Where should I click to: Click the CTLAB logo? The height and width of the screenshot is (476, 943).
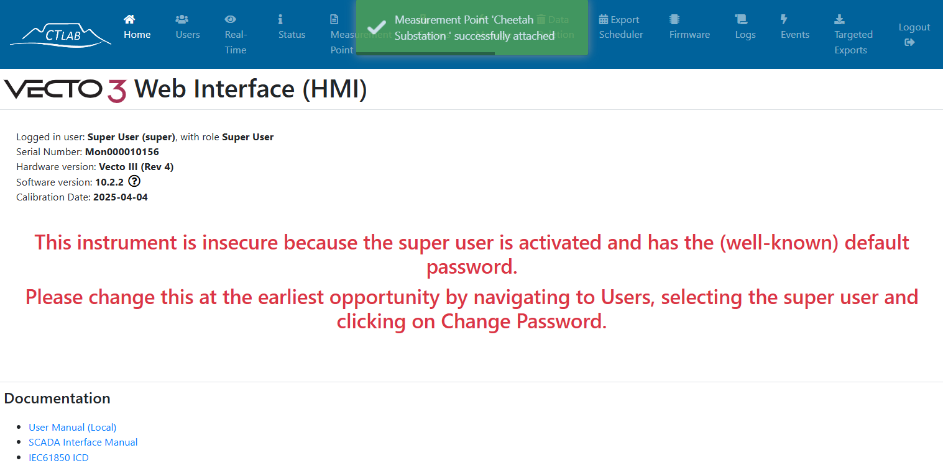tap(60, 34)
